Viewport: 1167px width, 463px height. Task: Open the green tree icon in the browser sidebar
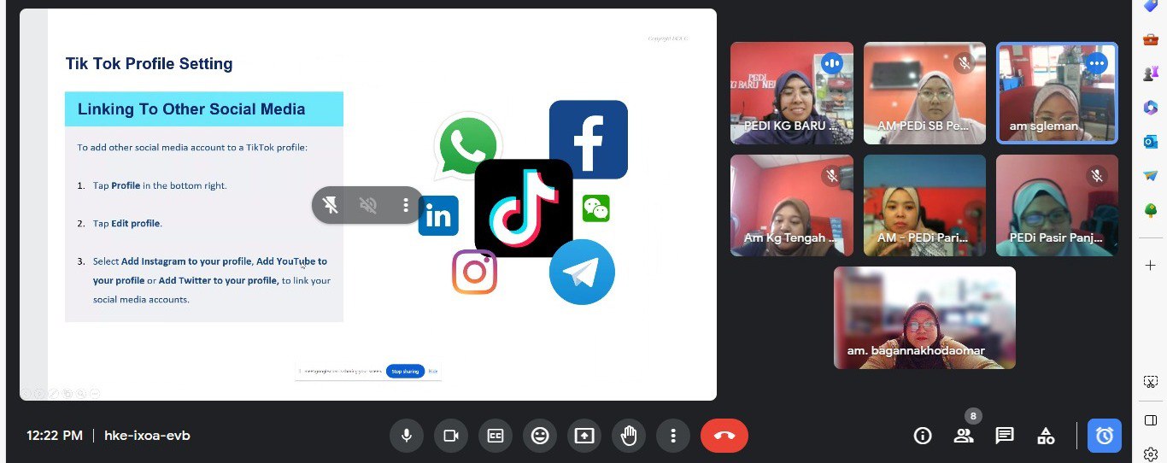[x=1150, y=210]
